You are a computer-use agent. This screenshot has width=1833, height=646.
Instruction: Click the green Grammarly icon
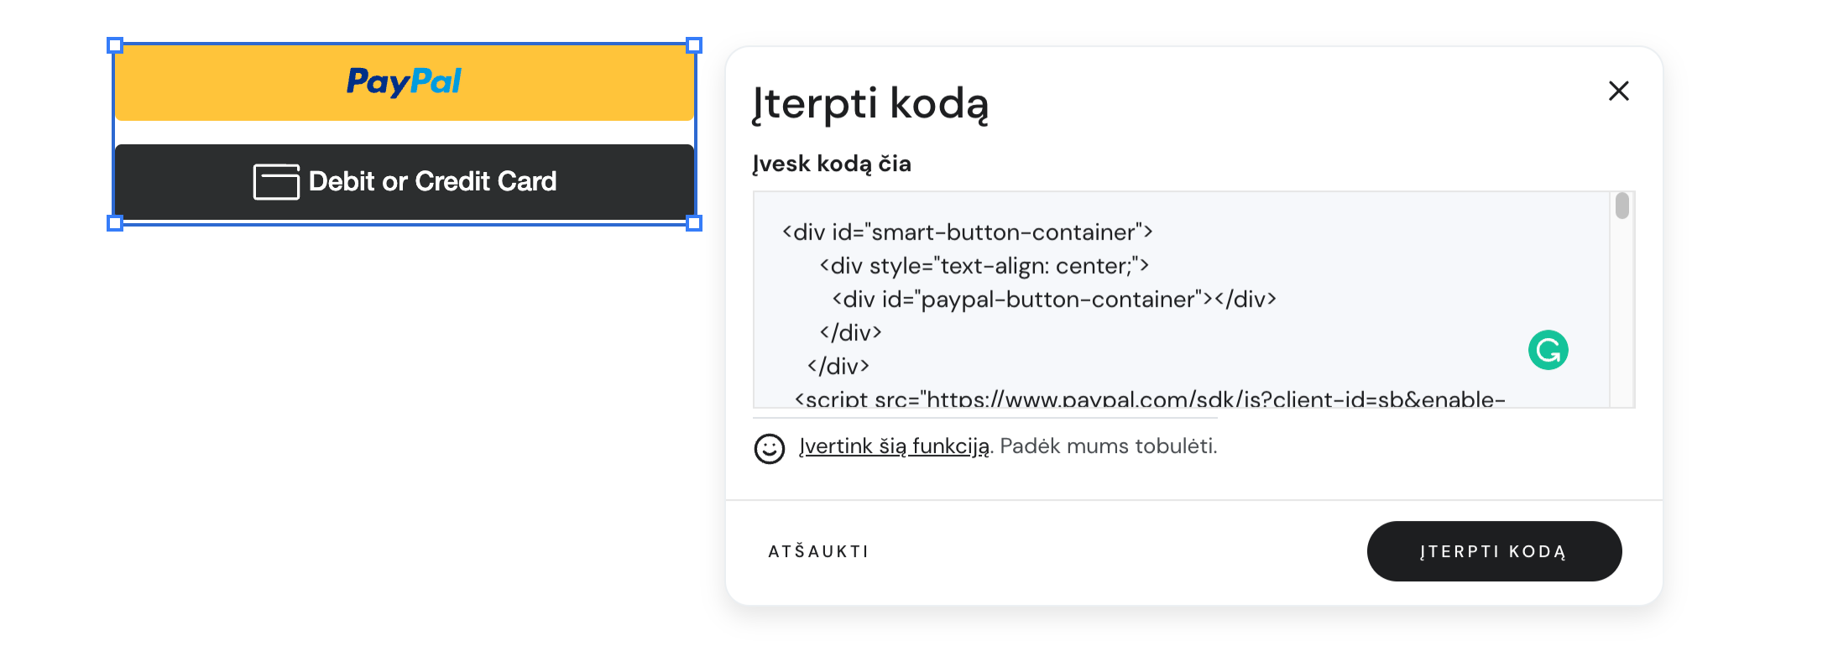tap(1548, 350)
